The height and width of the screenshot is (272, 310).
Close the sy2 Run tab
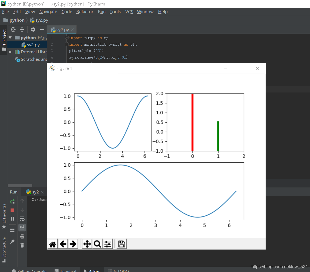pos(42,192)
